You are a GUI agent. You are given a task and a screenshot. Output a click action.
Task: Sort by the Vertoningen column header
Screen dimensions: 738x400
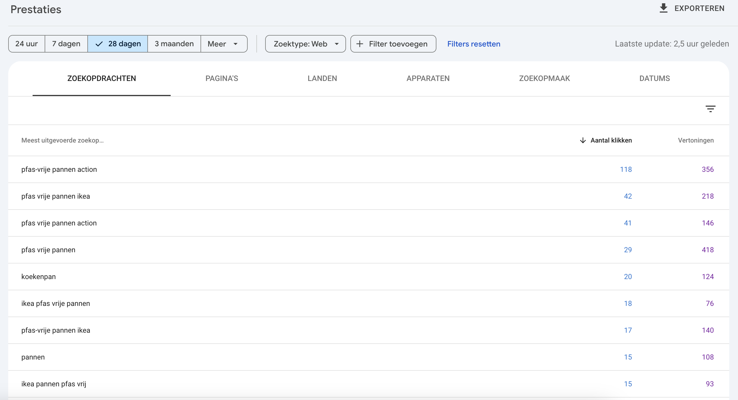point(696,140)
